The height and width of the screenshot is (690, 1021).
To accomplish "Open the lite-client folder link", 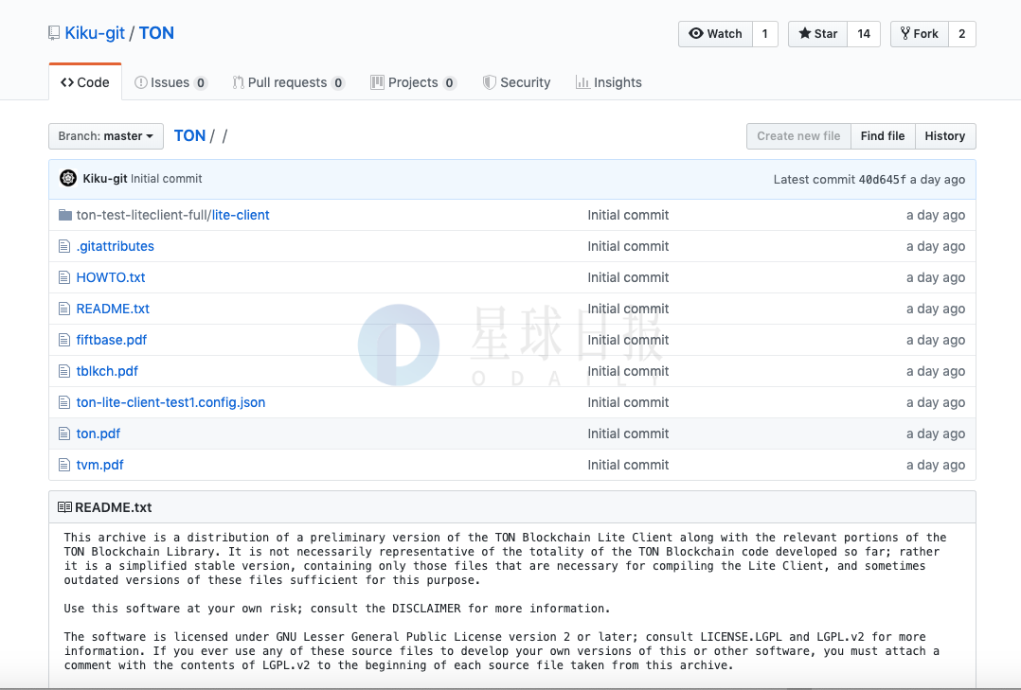I will pyautogui.click(x=241, y=215).
